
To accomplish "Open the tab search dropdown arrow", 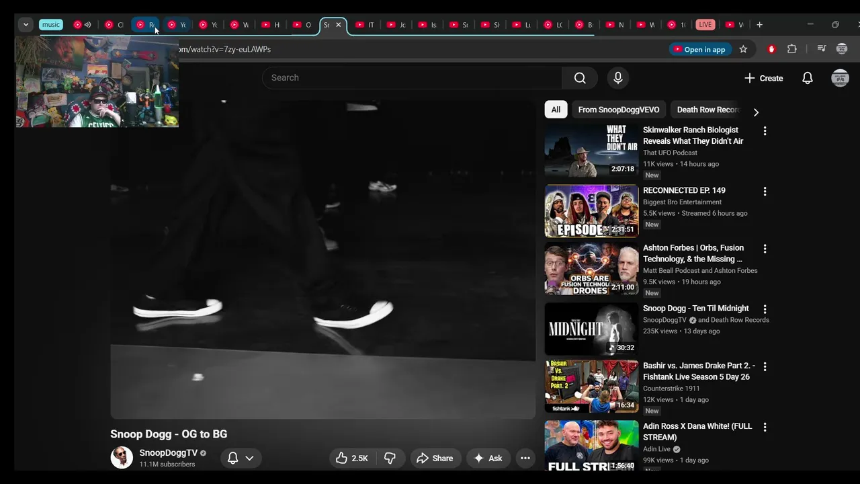I will (x=26, y=25).
